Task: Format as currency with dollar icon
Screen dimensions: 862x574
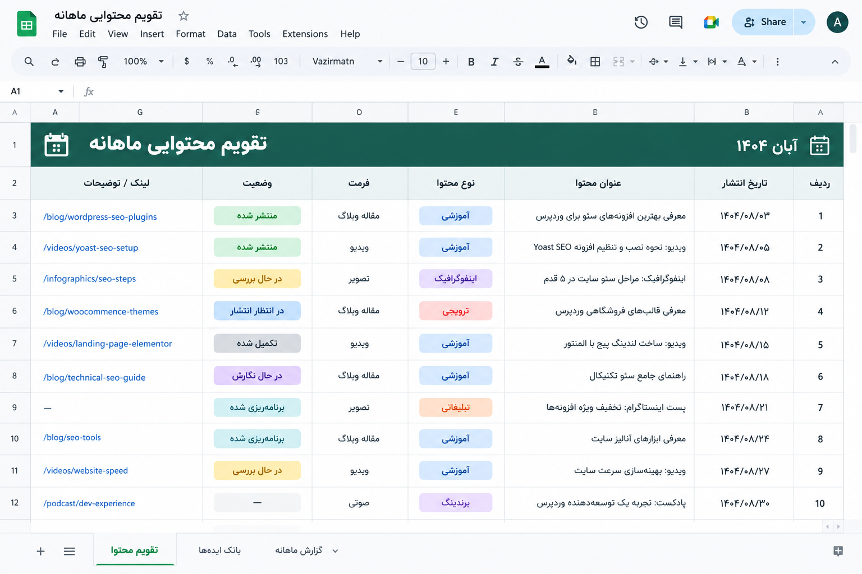Action: click(x=187, y=61)
